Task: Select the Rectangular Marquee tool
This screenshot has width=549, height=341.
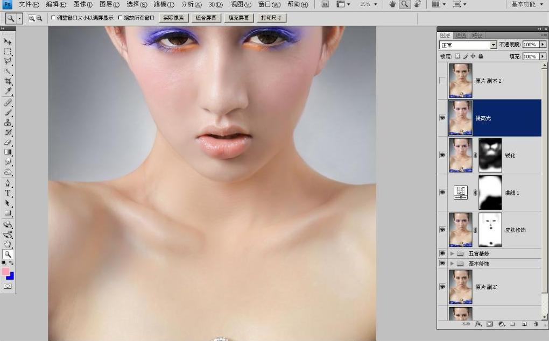Action: [8, 52]
